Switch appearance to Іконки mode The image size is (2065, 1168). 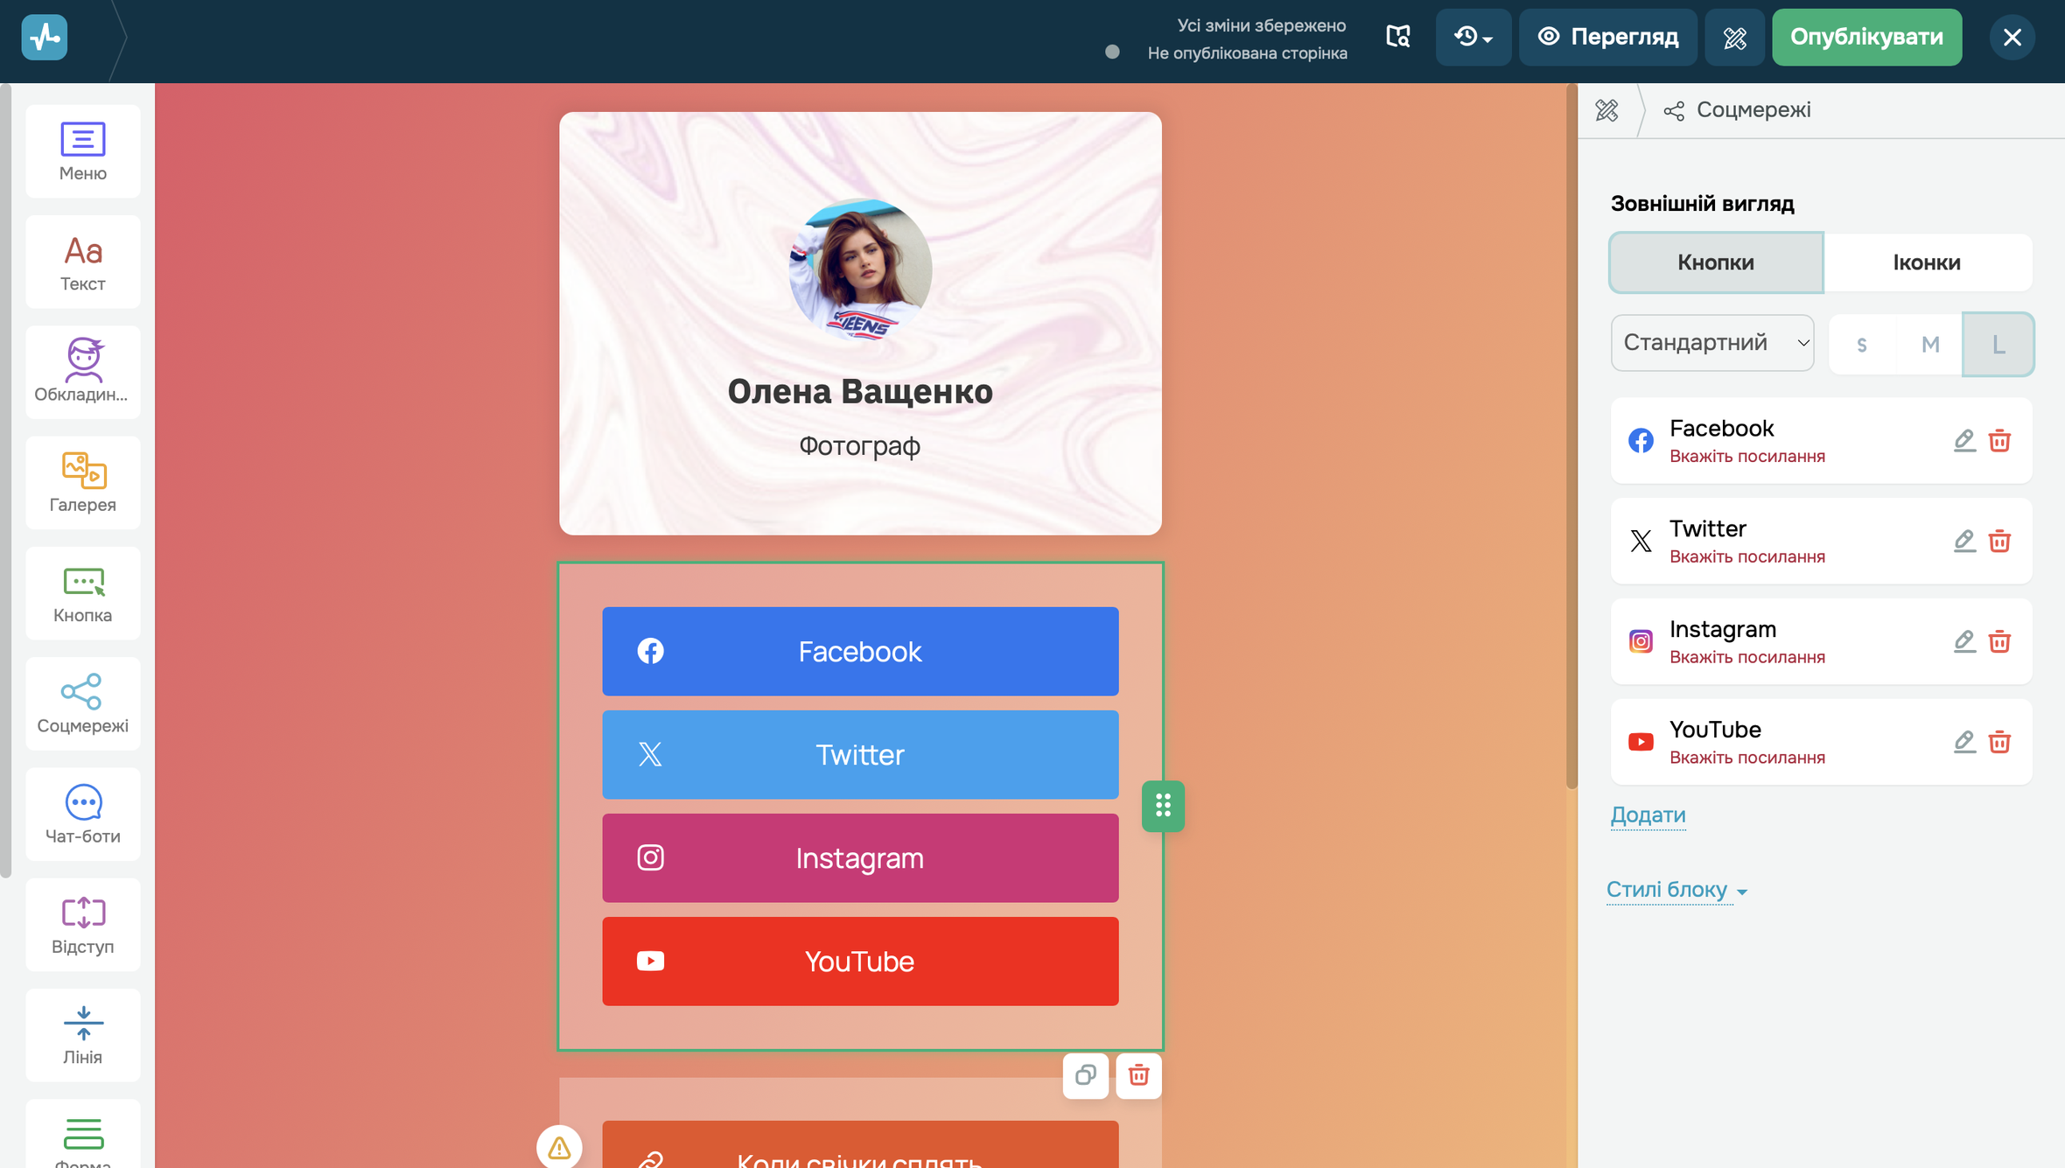(1927, 262)
